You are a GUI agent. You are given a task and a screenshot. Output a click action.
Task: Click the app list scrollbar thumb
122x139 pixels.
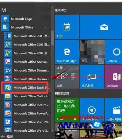coord(52,38)
